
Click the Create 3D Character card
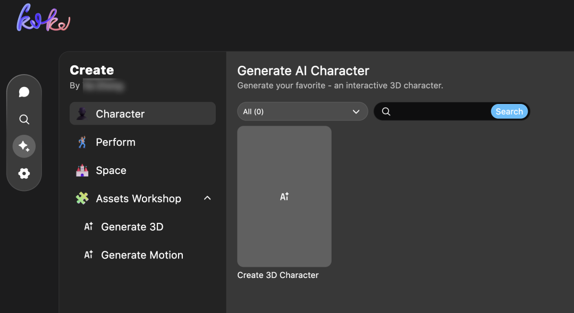click(284, 196)
